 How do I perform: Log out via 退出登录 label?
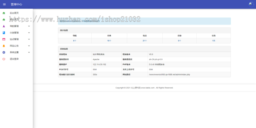(x=14, y=59)
